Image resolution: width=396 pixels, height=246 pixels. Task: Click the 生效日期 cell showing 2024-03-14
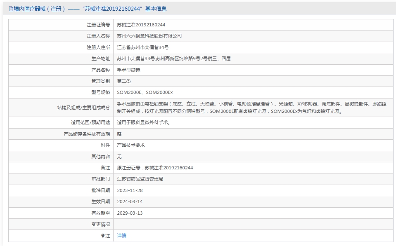[x=129, y=201]
